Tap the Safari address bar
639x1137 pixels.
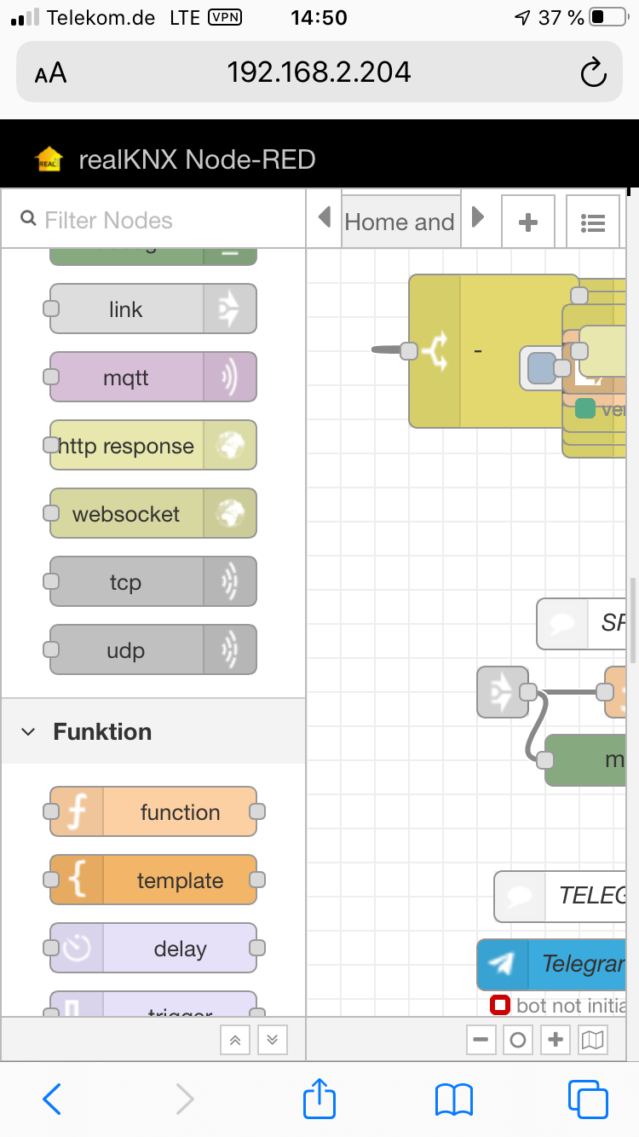point(319,72)
